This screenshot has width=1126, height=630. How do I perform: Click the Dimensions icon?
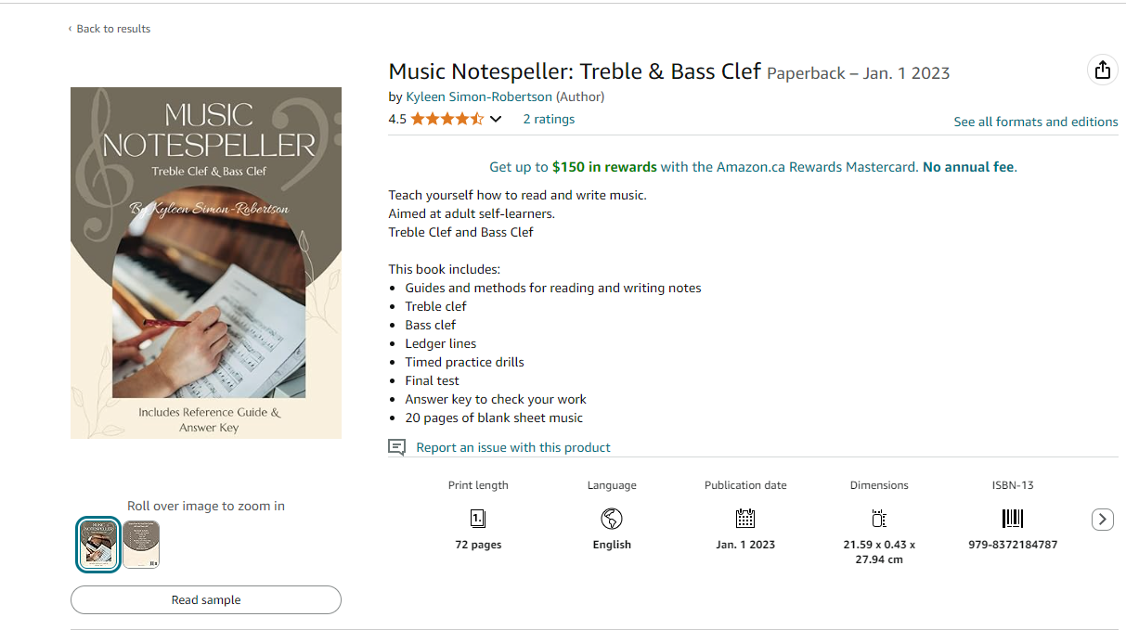pos(879,519)
